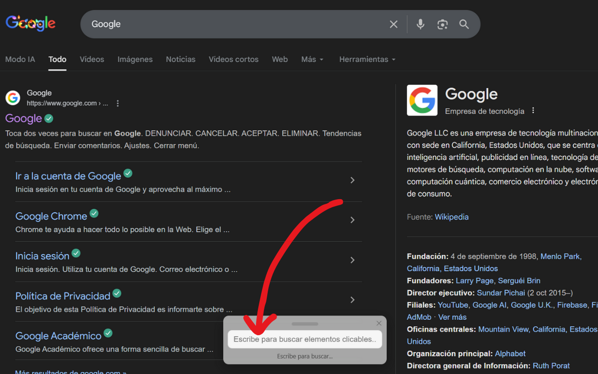Click the Google logo in header
598x374 pixels.
[x=31, y=23]
